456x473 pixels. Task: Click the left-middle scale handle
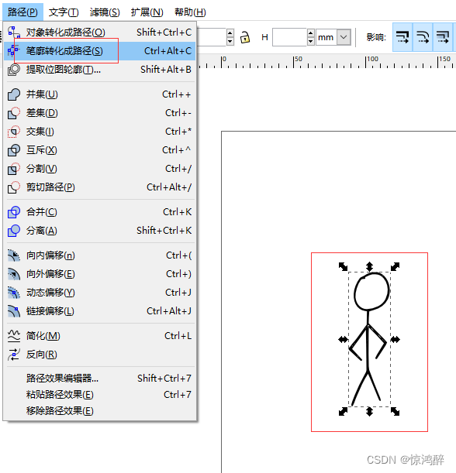343,340
